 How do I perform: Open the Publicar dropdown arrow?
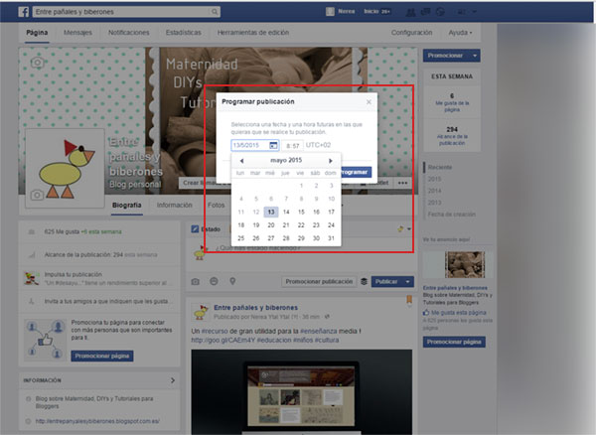(x=408, y=281)
